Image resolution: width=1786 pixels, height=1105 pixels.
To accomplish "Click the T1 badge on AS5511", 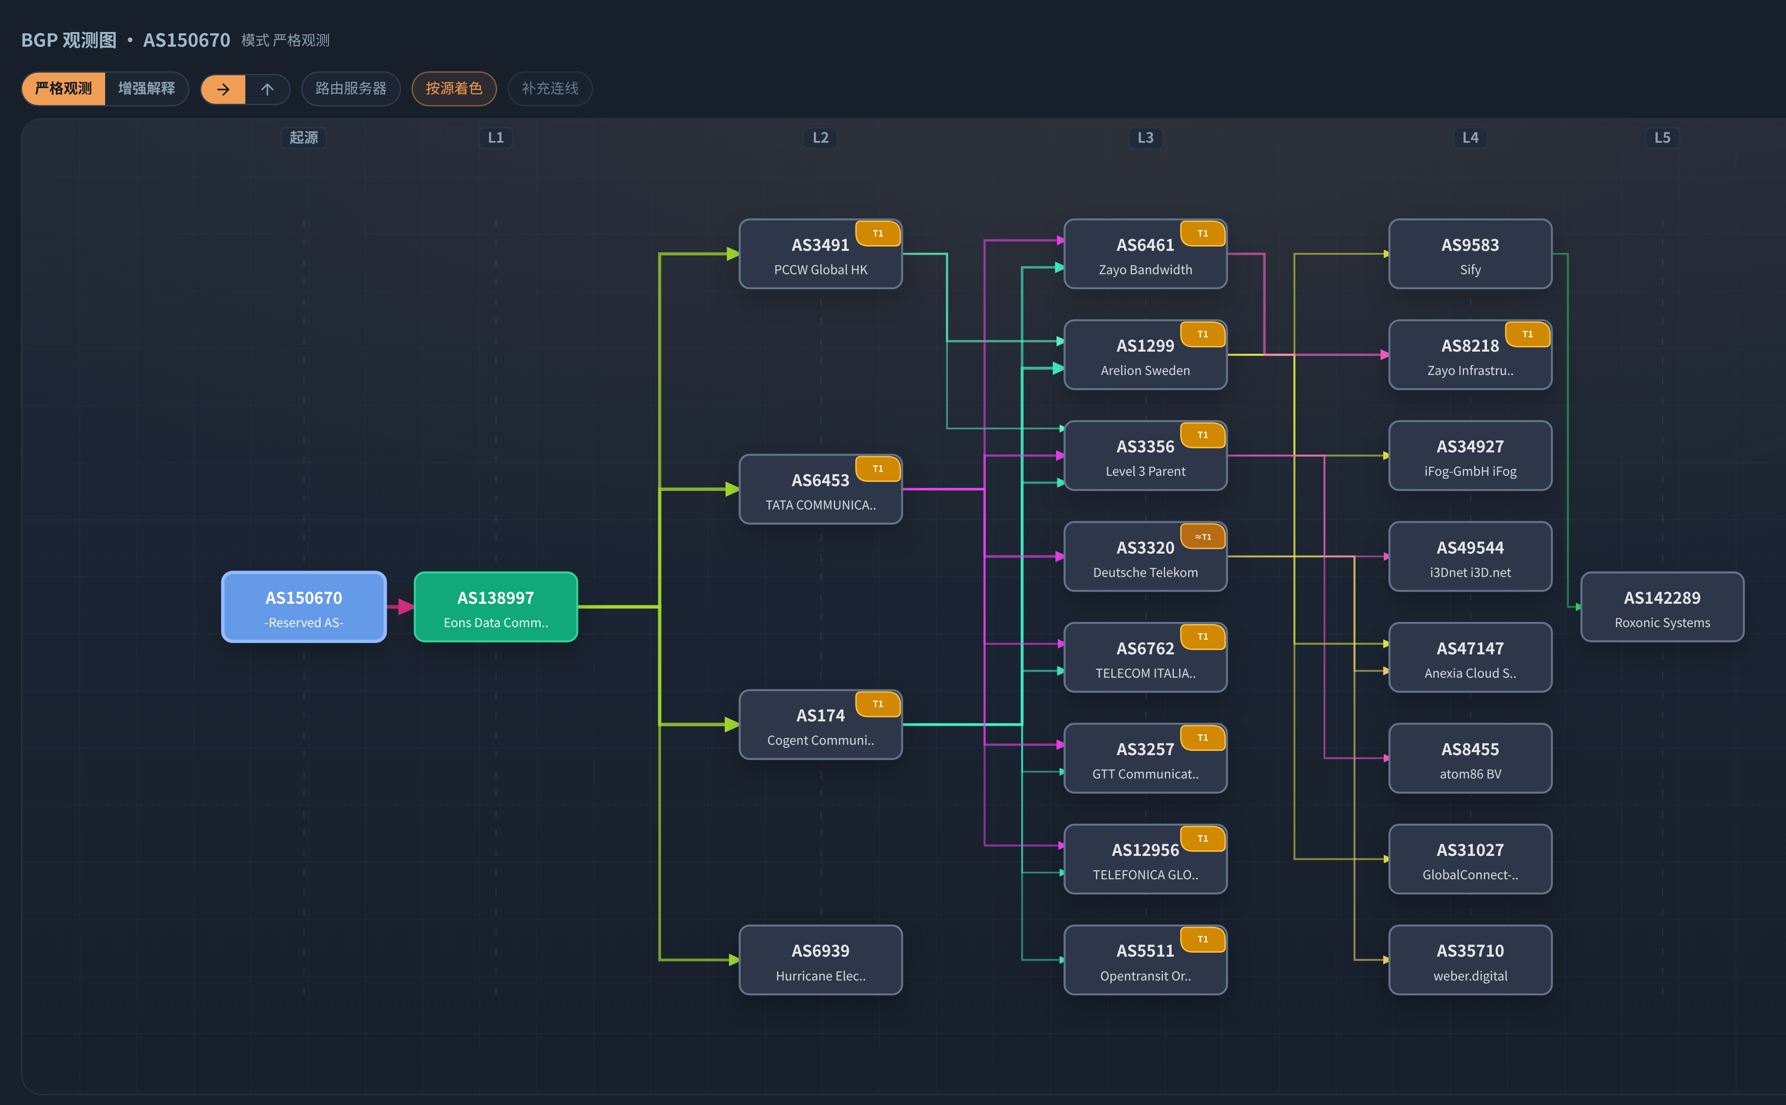I will tap(1203, 939).
